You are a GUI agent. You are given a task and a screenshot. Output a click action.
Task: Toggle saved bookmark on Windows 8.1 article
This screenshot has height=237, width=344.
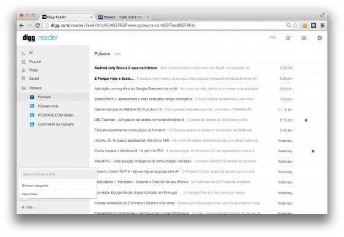click(313, 151)
